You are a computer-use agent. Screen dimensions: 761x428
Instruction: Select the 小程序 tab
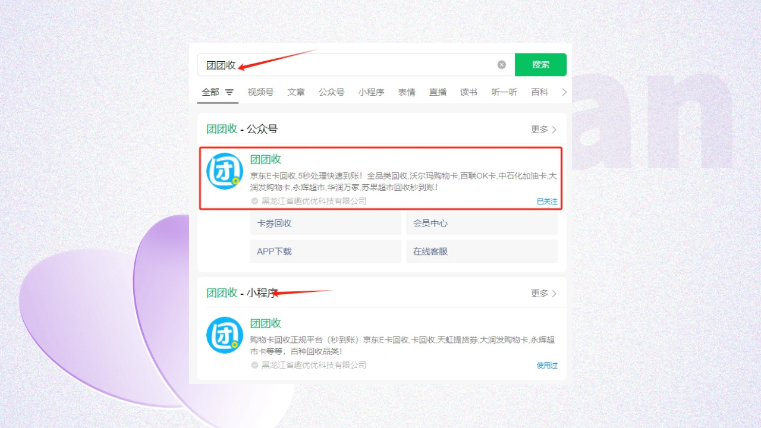(x=371, y=92)
